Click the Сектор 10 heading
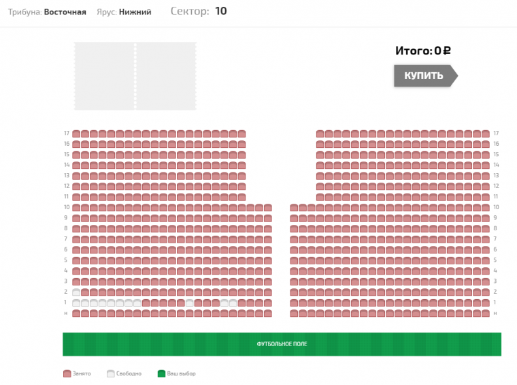The width and height of the screenshot is (517, 385). (x=199, y=11)
